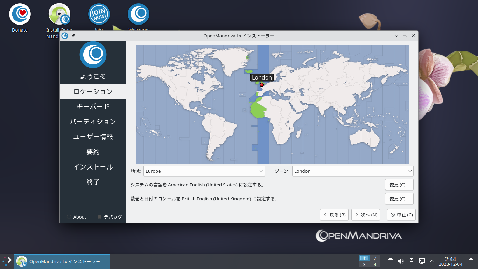This screenshot has width=478, height=269.
Task: Open the display network tray icon
Action: (x=422, y=261)
